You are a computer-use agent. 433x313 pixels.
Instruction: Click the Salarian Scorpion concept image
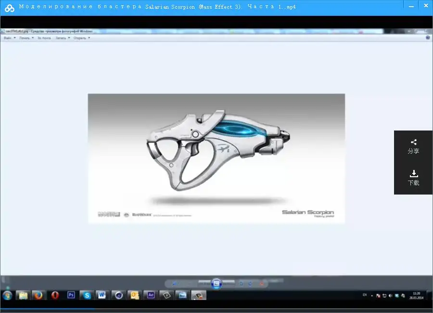click(216, 158)
